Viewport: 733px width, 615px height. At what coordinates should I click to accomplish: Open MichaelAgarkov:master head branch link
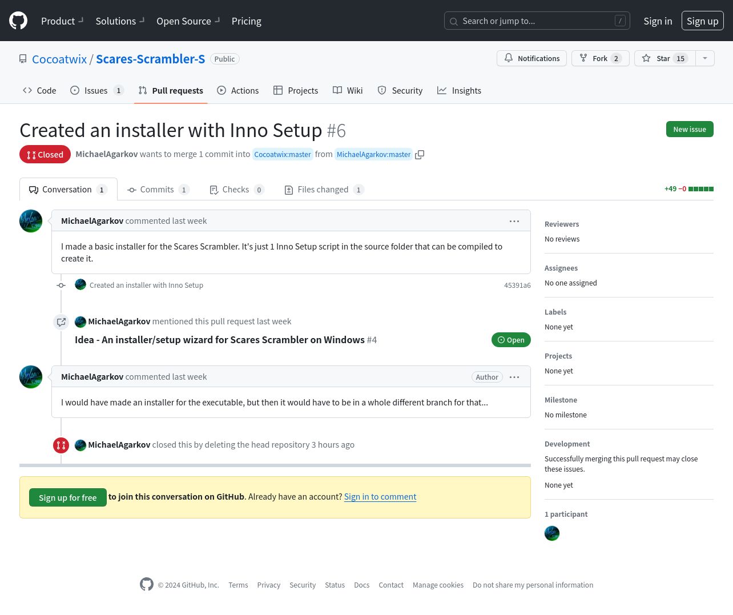pyautogui.click(x=373, y=154)
